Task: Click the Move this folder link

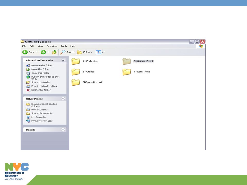Action: (40, 69)
